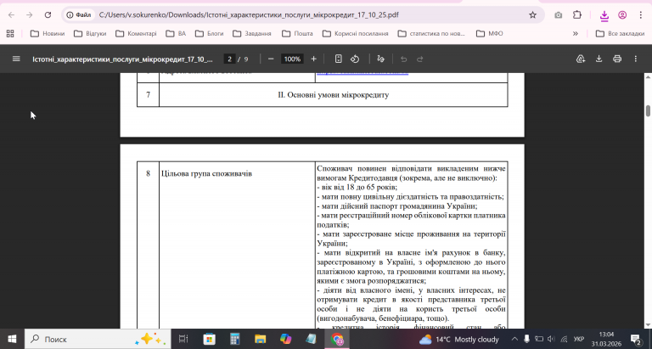
Task: Open File Explorer from the taskbar
Action: 261,339
